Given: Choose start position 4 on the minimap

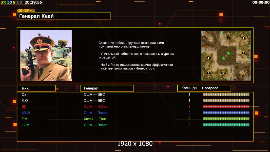Looking at the screenshot, I should click(x=208, y=58).
